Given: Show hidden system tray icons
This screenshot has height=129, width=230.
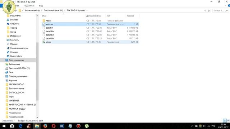Looking at the screenshot, I should tap(192, 126).
